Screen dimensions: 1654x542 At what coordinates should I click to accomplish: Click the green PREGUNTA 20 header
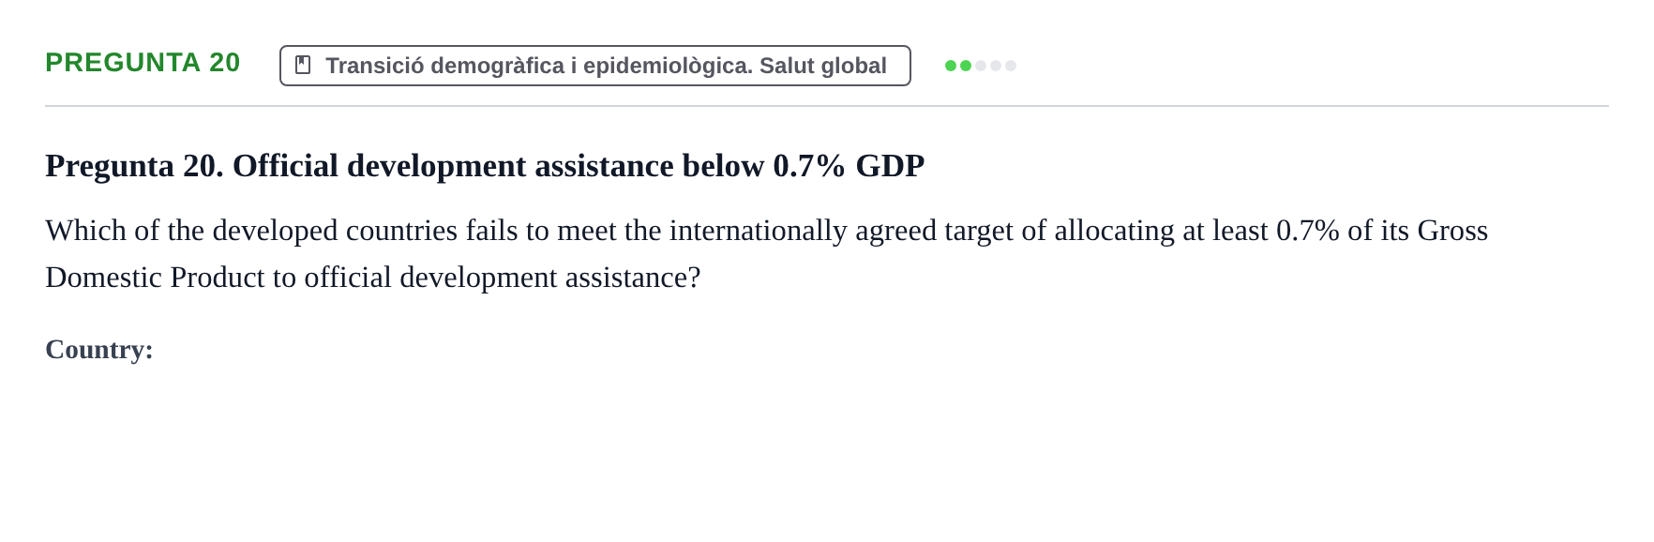pos(143,63)
